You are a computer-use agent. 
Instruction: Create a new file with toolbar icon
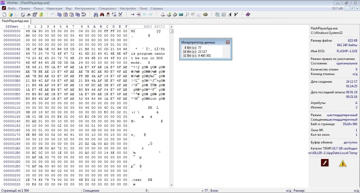pos(4,15)
